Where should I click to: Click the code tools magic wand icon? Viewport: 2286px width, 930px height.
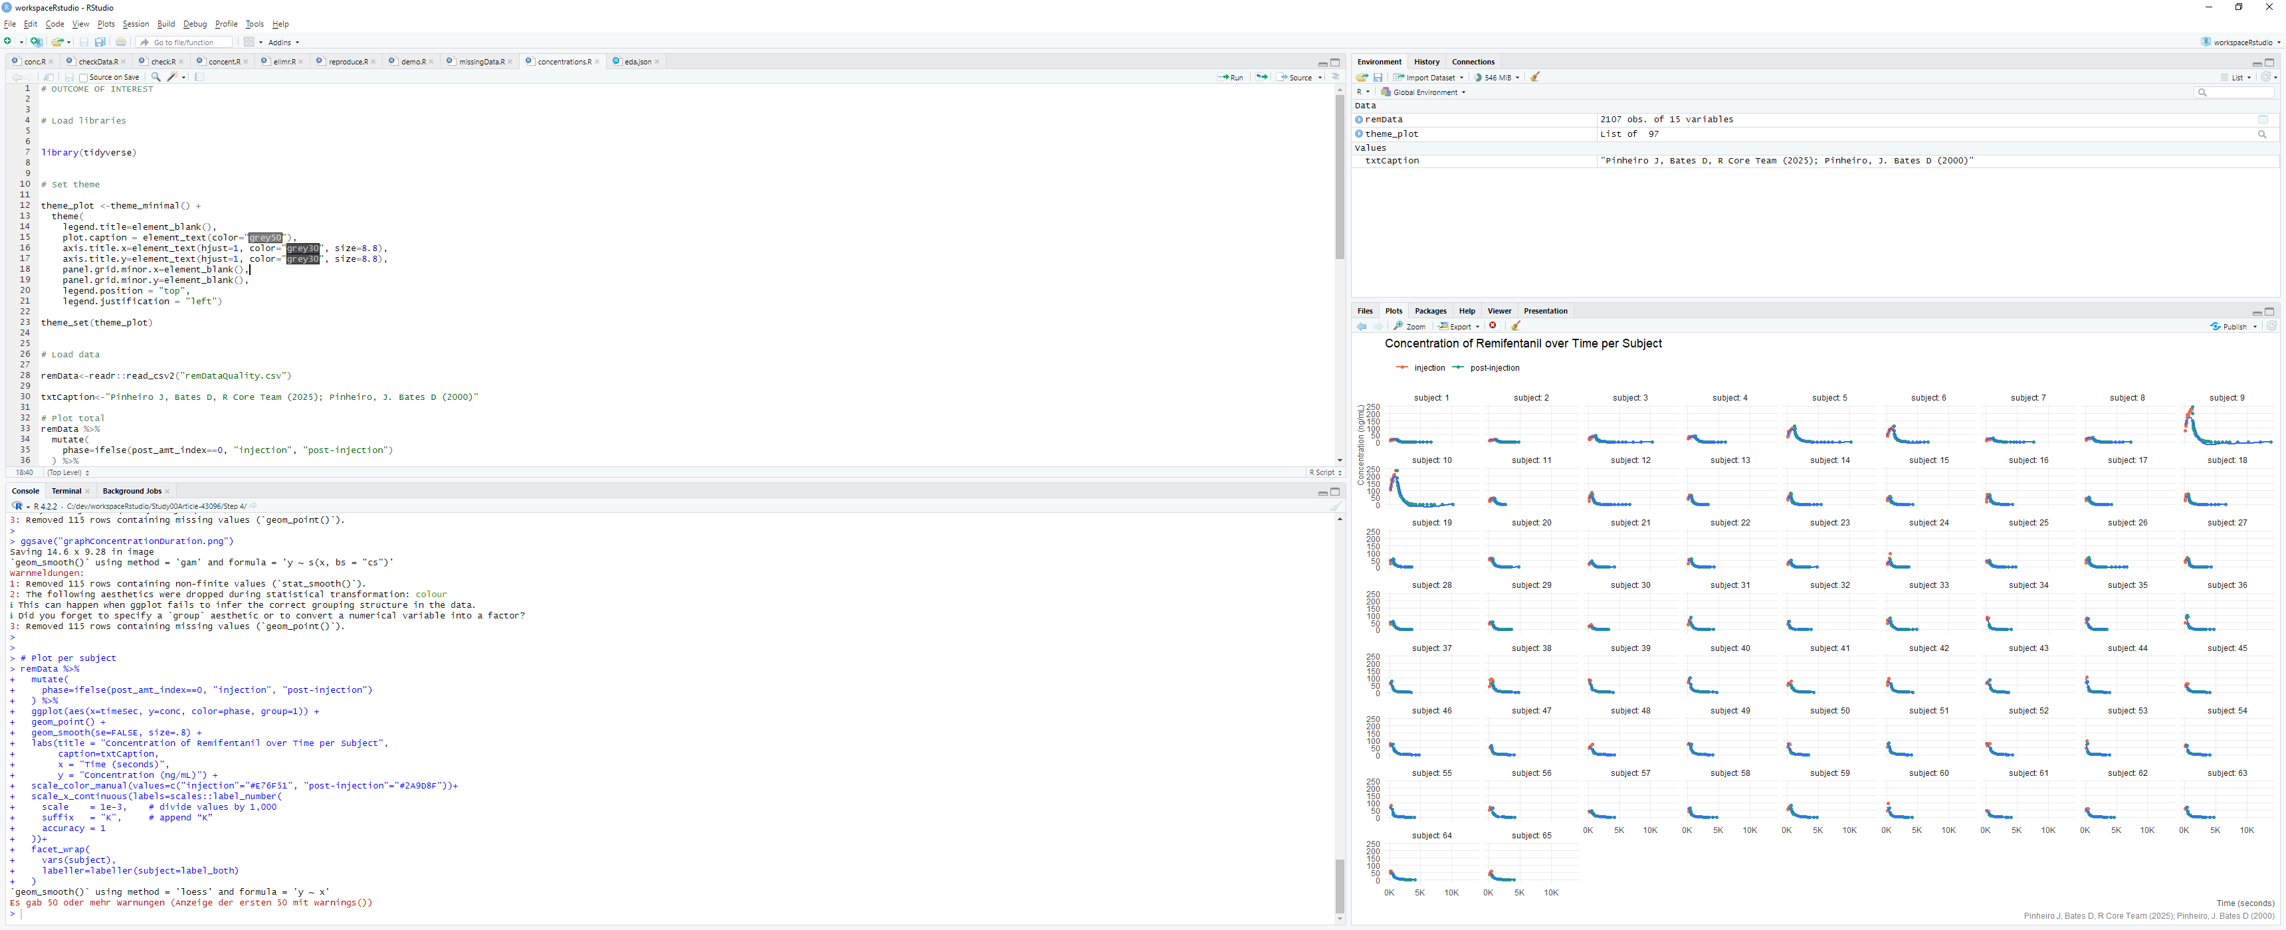pyautogui.click(x=173, y=77)
